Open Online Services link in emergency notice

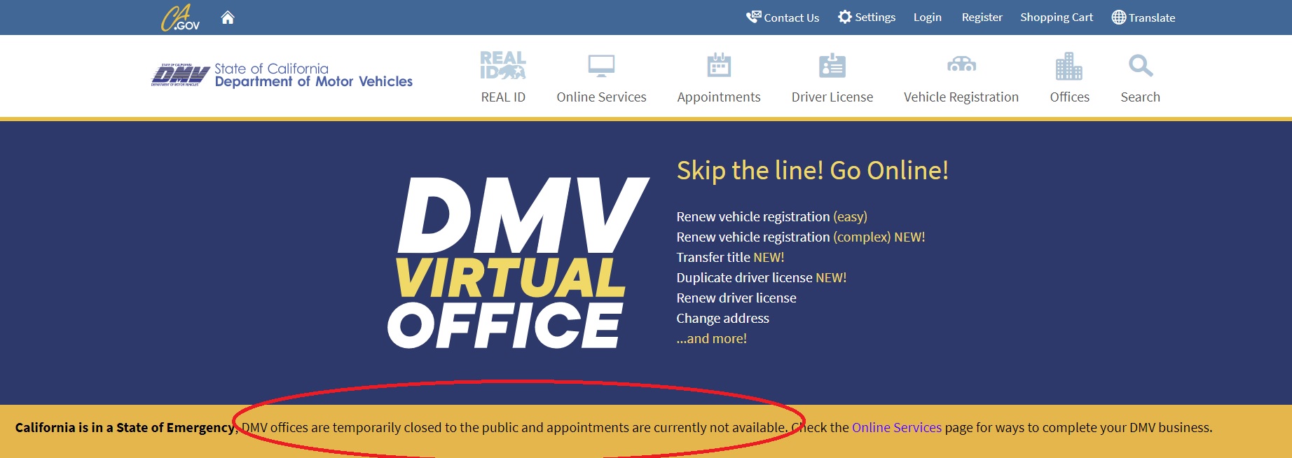click(897, 428)
